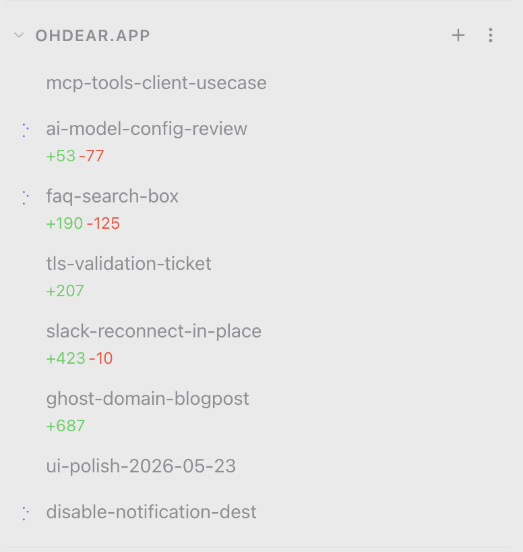Open the three-dot options menu for OHDEAR.APP
Image resolution: width=523 pixels, height=552 pixels.
tap(490, 35)
